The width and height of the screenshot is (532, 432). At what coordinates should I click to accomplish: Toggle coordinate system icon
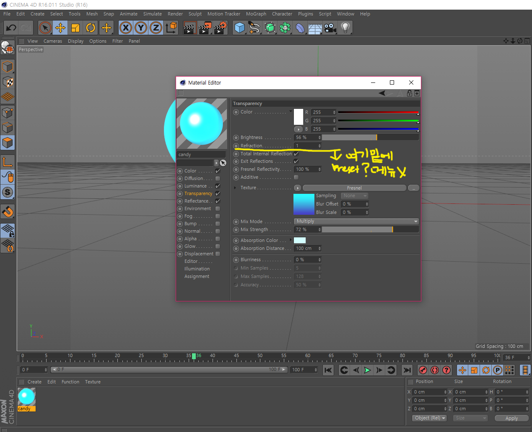[x=171, y=28]
